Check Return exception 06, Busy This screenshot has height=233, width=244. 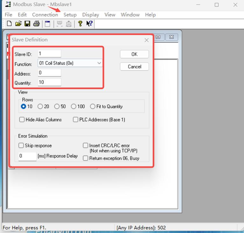point(86,158)
